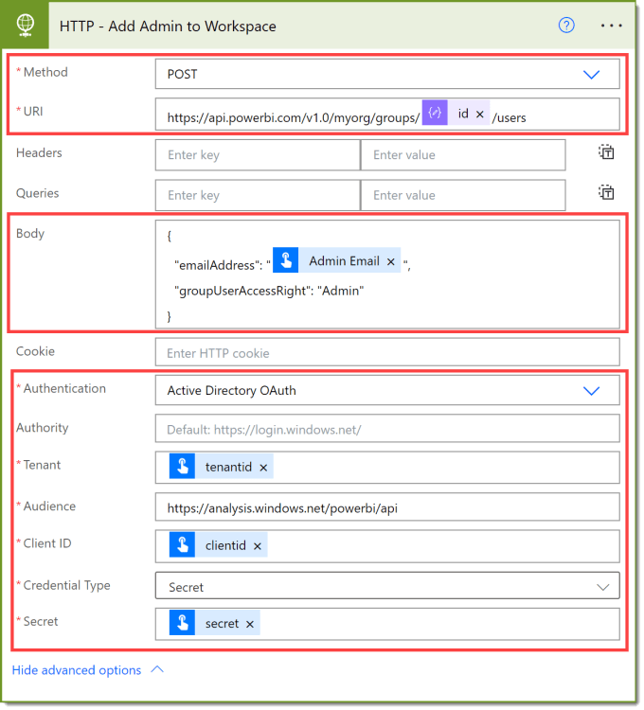
Task: Click the secret token trigger icon
Action: click(182, 623)
